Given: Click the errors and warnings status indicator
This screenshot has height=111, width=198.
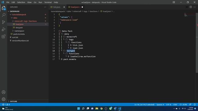Looking at the screenshot, I should click(6, 105).
